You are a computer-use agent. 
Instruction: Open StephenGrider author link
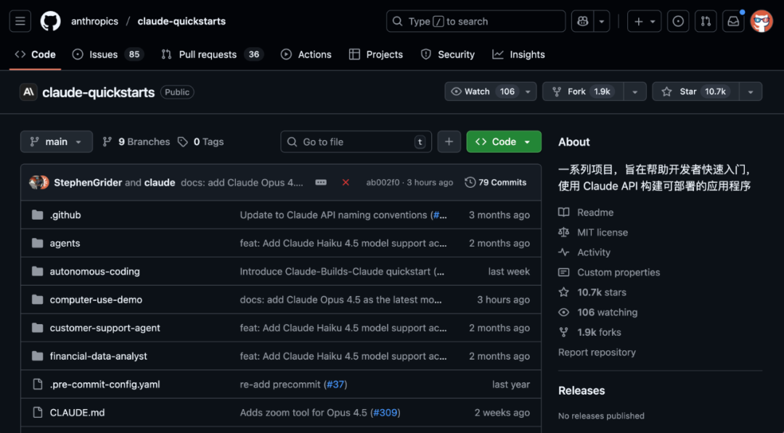tap(88, 182)
